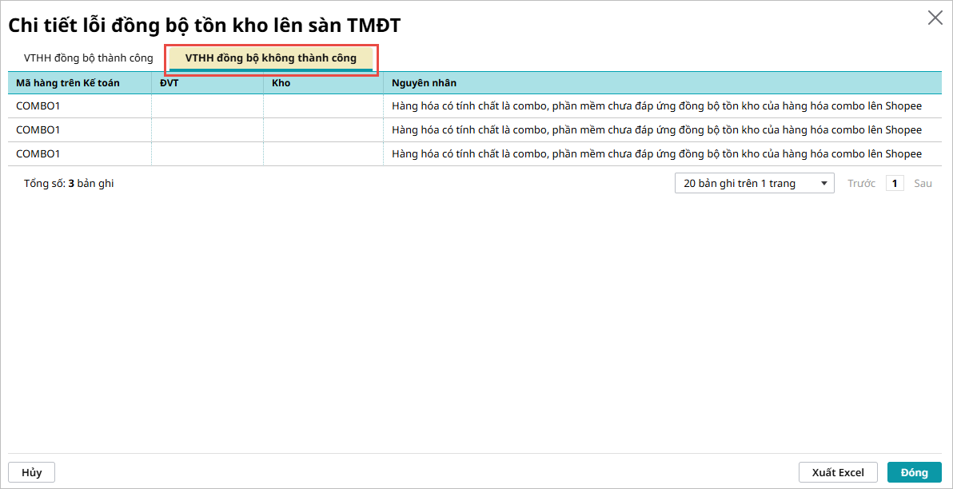Open the 20 bản ghi trên 1 trang dropdown
Screen dimensions: 953x489
click(x=754, y=184)
